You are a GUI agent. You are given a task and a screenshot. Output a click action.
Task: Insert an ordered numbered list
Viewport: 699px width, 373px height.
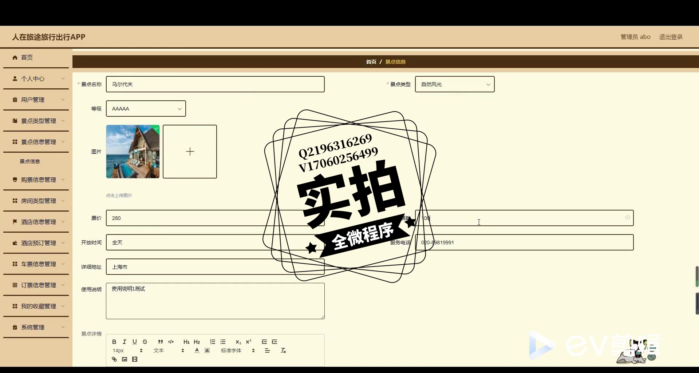tap(213, 342)
